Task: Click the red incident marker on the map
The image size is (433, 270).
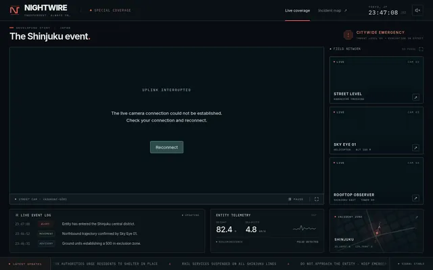Action: (x=377, y=233)
